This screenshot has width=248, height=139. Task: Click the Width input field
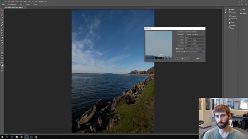coord(188,40)
